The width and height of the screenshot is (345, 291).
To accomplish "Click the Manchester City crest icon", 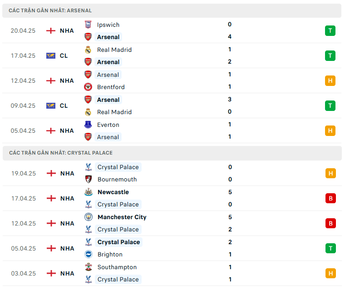I will [89, 217].
